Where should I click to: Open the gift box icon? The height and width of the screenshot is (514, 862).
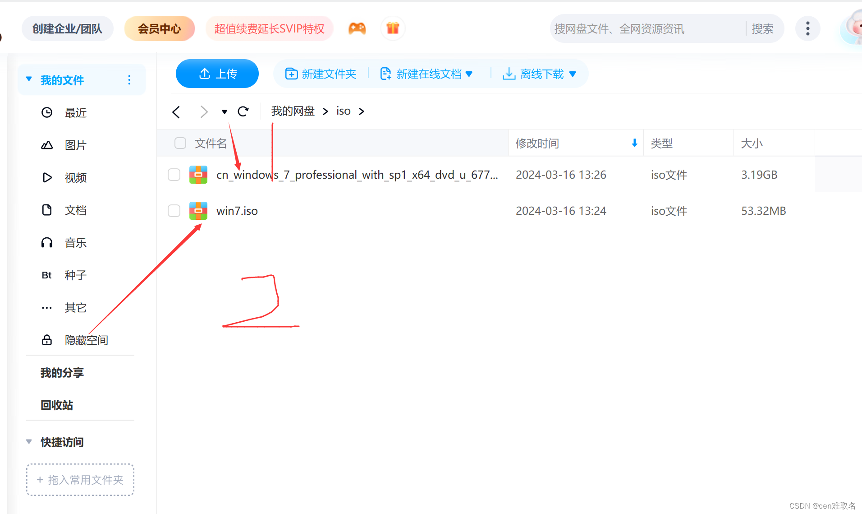pyautogui.click(x=393, y=28)
